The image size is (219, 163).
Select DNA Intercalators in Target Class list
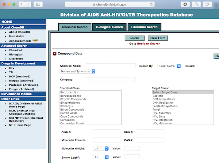pyautogui.click(x=183, y=99)
